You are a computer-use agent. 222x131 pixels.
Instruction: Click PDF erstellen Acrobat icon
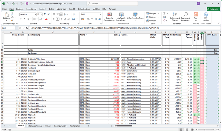(206, 15)
